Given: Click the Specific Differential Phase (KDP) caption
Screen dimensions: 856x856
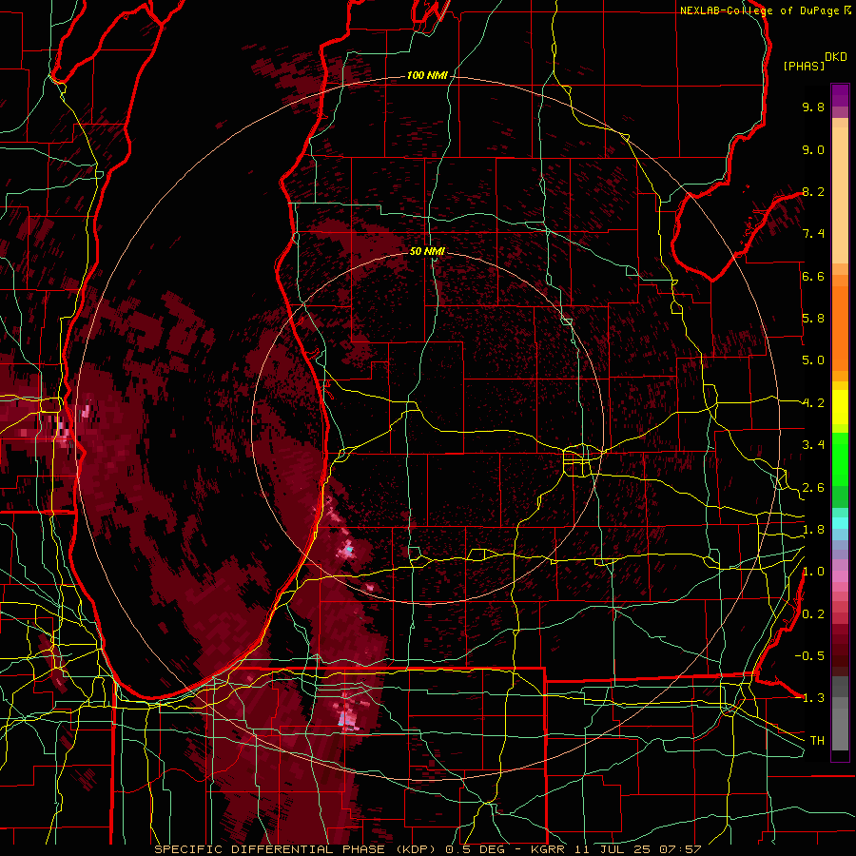Looking at the screenshot, I should (428, 849).
